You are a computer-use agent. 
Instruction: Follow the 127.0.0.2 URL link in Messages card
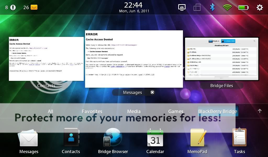tap(124, 45)
